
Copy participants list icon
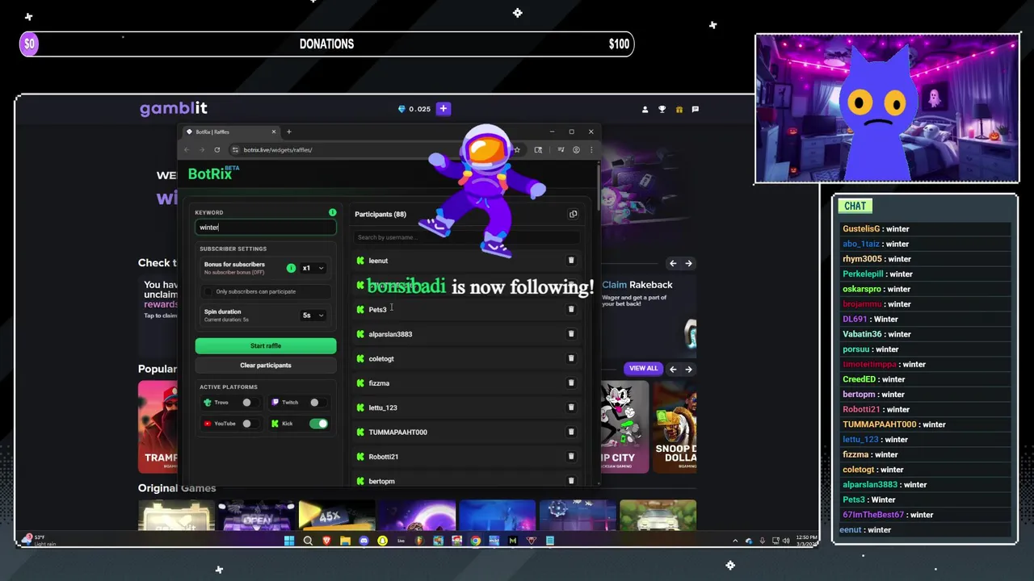pyautogui.click(x=574, y=214)
